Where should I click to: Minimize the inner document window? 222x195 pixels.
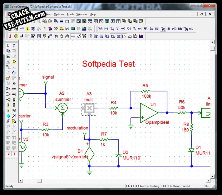click(x=193, y=14)
